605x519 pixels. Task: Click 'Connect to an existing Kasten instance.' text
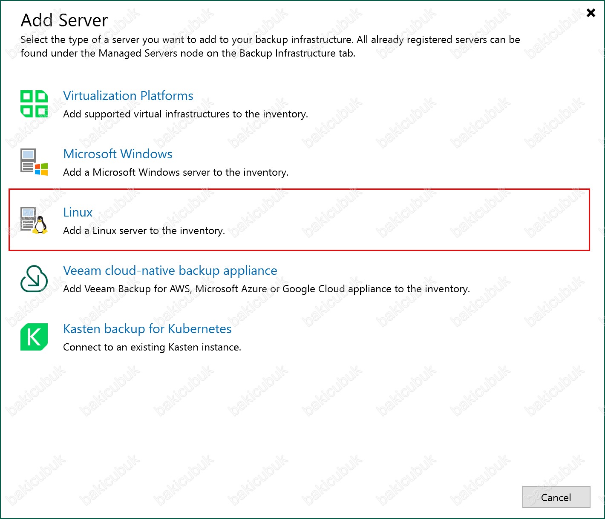(152, 347)
